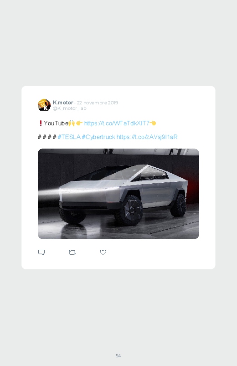Click the YouTube text in tweet

pos(56,123)
